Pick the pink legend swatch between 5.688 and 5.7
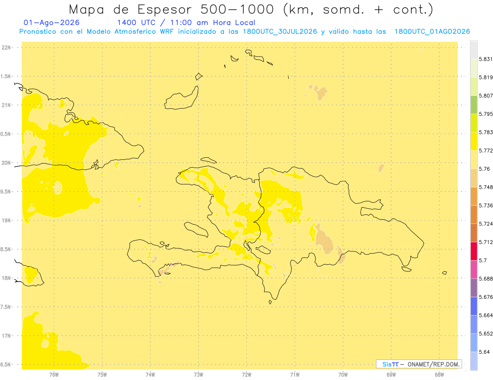Image resolution: width=493 pixels, height=380 pixels. coord(474,269)
